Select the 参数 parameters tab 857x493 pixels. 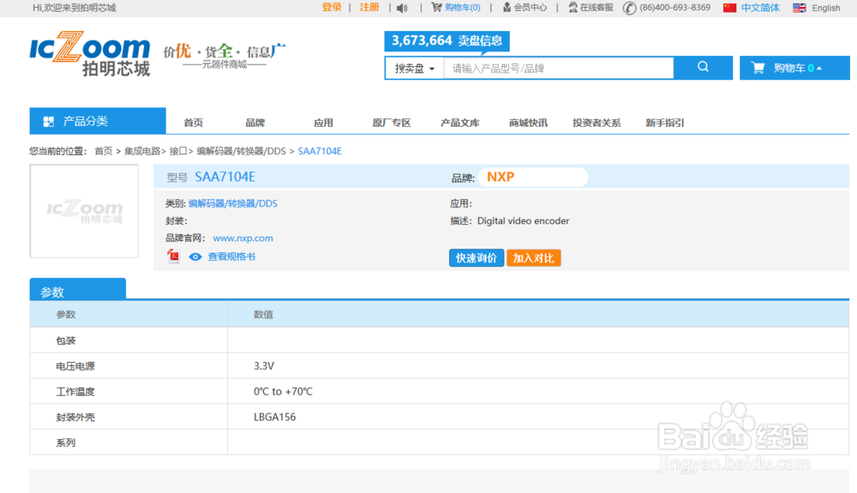[x=78, y=289]
